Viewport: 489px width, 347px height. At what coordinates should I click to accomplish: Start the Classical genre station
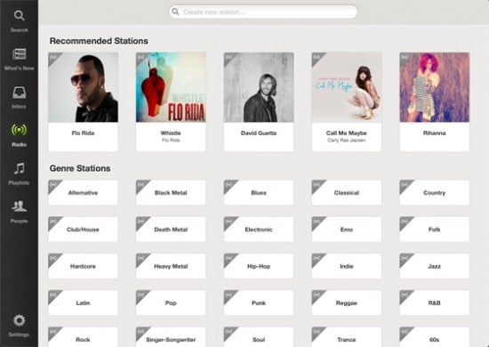[347, 192]
